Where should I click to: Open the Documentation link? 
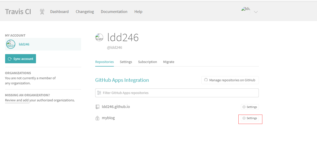pos(114,11)
